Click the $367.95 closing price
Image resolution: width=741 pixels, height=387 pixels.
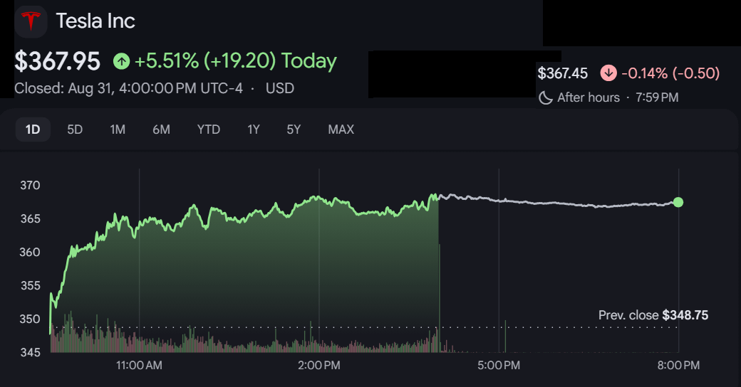tap(57, 61)
